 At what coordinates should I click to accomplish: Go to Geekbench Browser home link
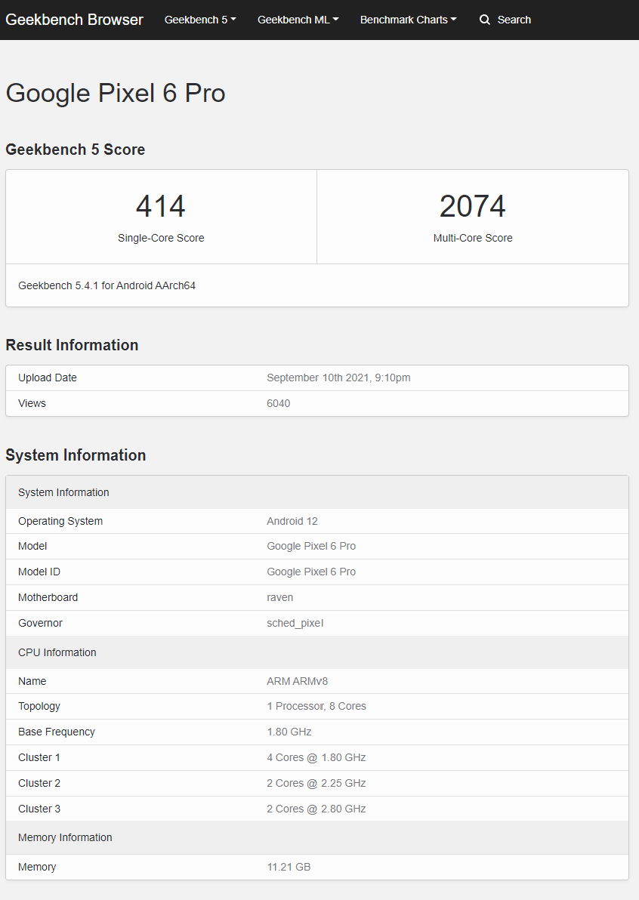pos(74,20)
